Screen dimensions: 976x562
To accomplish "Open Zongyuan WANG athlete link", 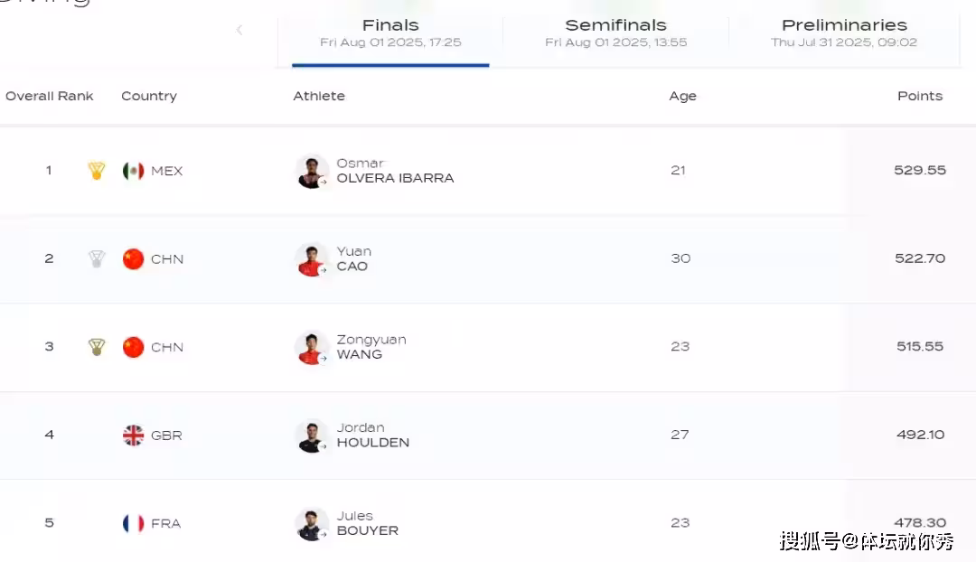I will click(x=371, y=347).
